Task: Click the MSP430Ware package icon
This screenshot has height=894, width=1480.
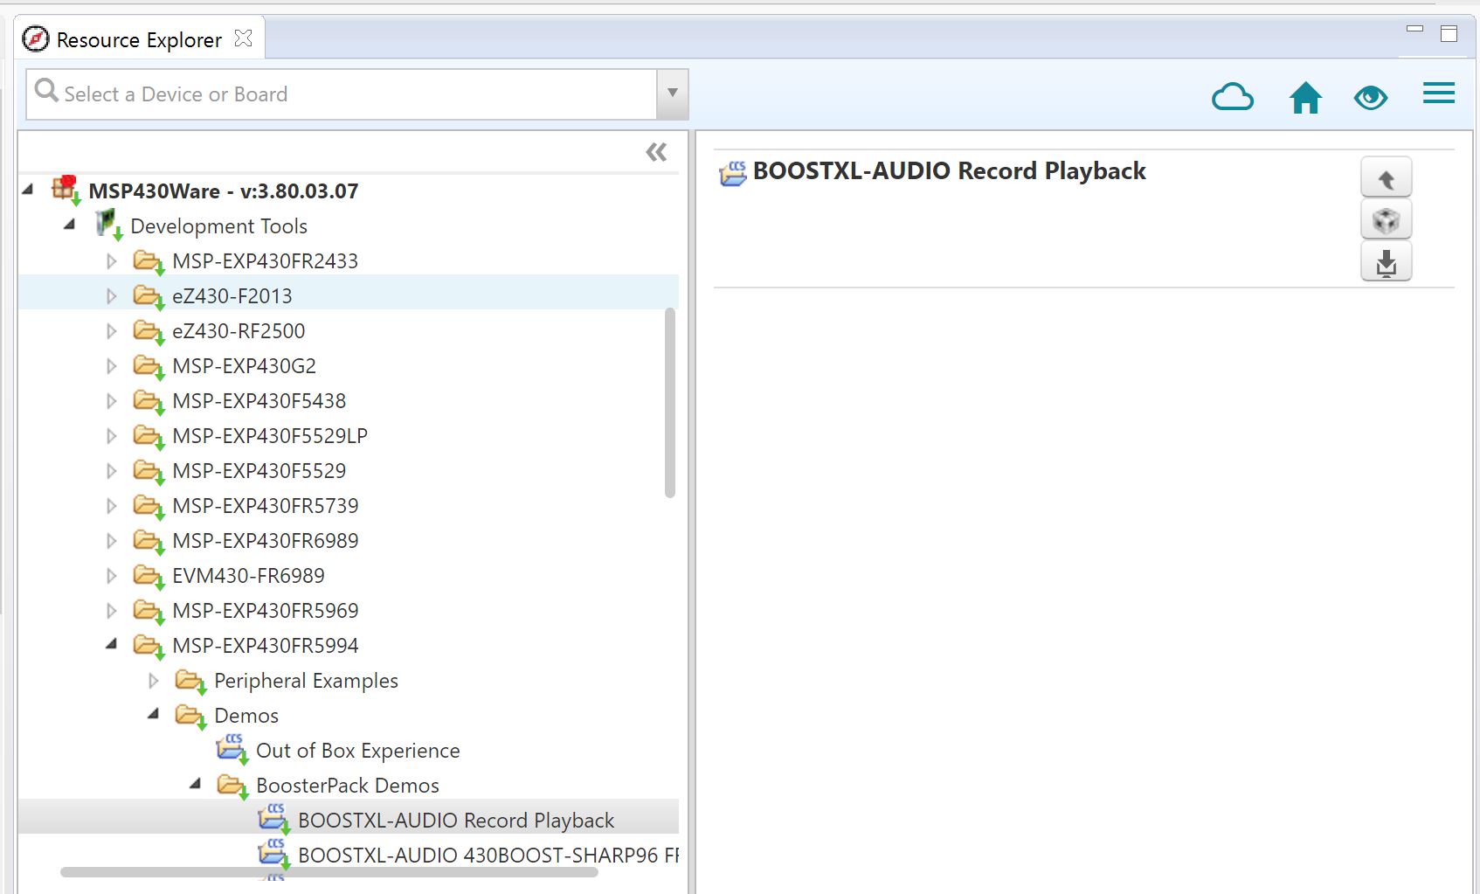Action: click(66, 189)
